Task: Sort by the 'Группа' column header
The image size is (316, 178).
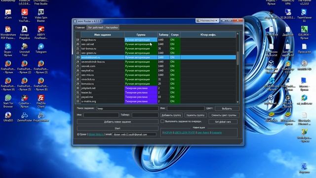Action: (x=141, y=35)
